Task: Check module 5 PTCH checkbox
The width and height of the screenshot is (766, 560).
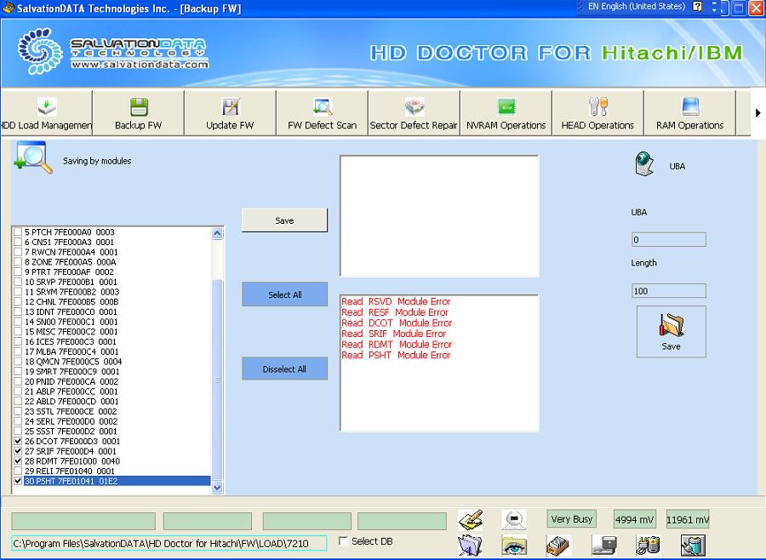Action: pyautogui.click(x=18, y=231)
